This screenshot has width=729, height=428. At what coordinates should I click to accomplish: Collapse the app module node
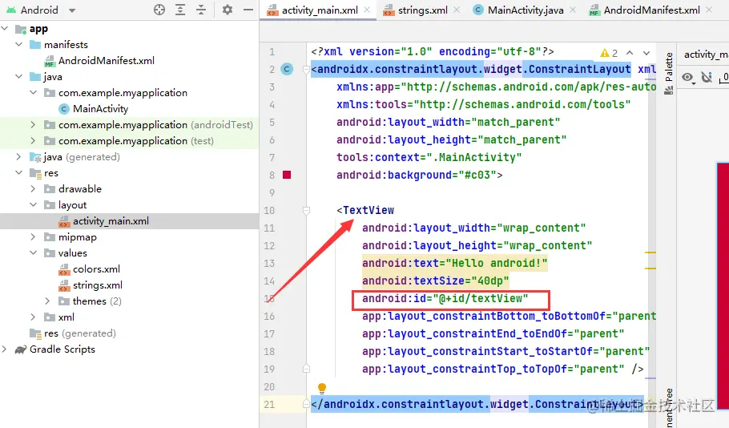5,29
